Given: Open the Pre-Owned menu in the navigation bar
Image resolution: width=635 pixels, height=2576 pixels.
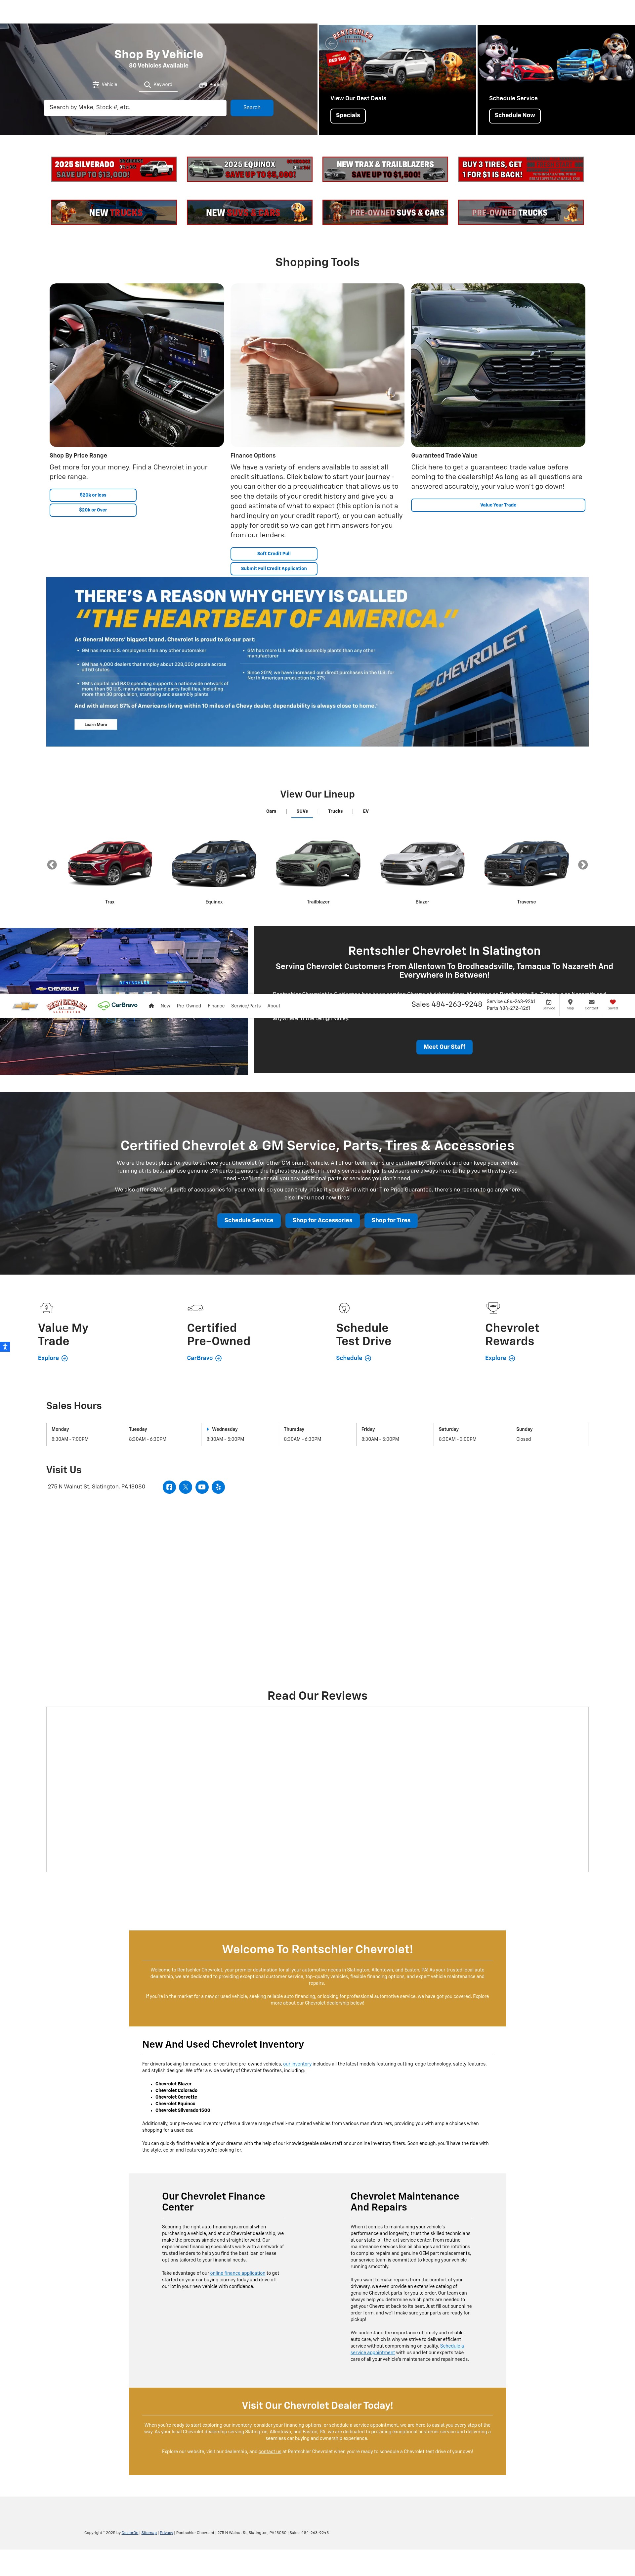Looking at the screenshot, I should tap(189, 1006).
